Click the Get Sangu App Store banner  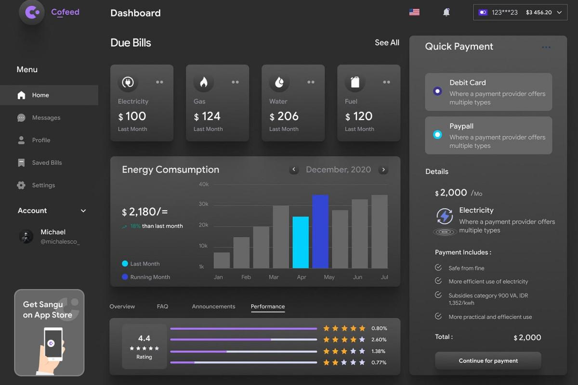coord(49,332)
